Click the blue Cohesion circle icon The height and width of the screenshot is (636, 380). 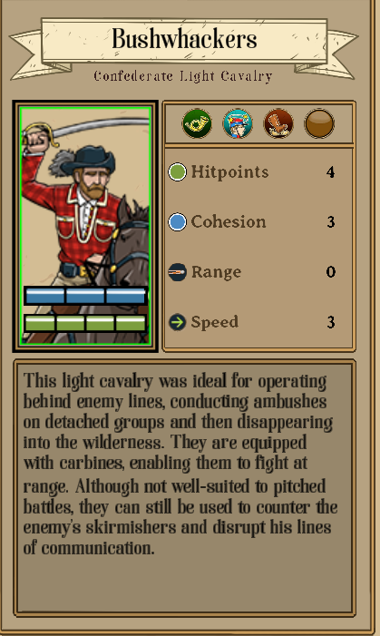point(177,222)
